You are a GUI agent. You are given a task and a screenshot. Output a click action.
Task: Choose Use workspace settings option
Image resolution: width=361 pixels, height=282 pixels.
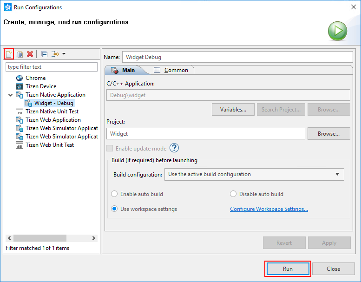(115, 209)
